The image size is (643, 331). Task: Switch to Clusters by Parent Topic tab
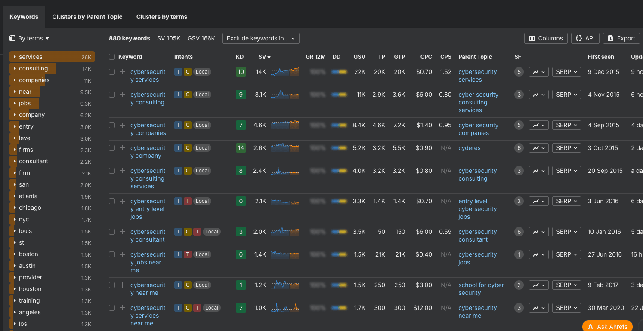click(x=87, y=17)
